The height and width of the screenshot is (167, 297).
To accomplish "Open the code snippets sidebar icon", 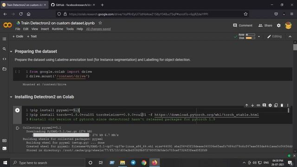I will pyautogui.click(x=4, y=59).
